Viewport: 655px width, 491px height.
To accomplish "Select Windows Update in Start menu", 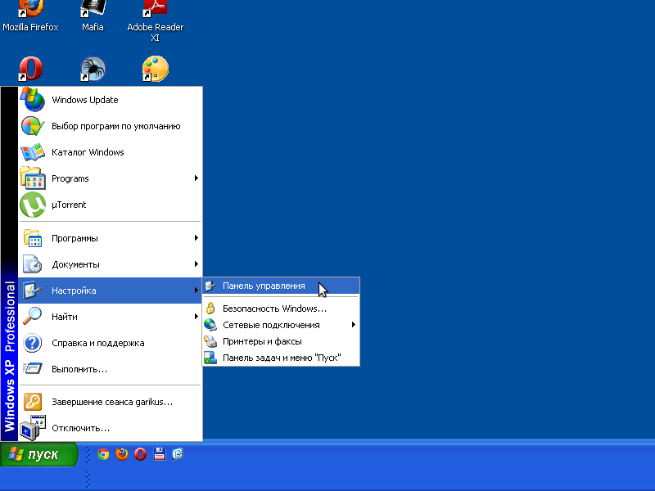I will pyautogui.click(x=111, y=99).
